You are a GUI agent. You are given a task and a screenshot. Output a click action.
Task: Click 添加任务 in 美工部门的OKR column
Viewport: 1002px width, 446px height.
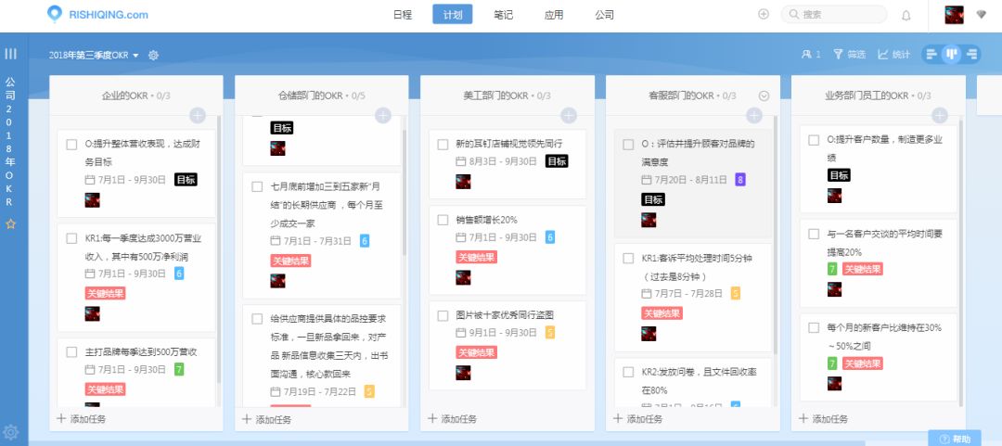pos(452,418)
